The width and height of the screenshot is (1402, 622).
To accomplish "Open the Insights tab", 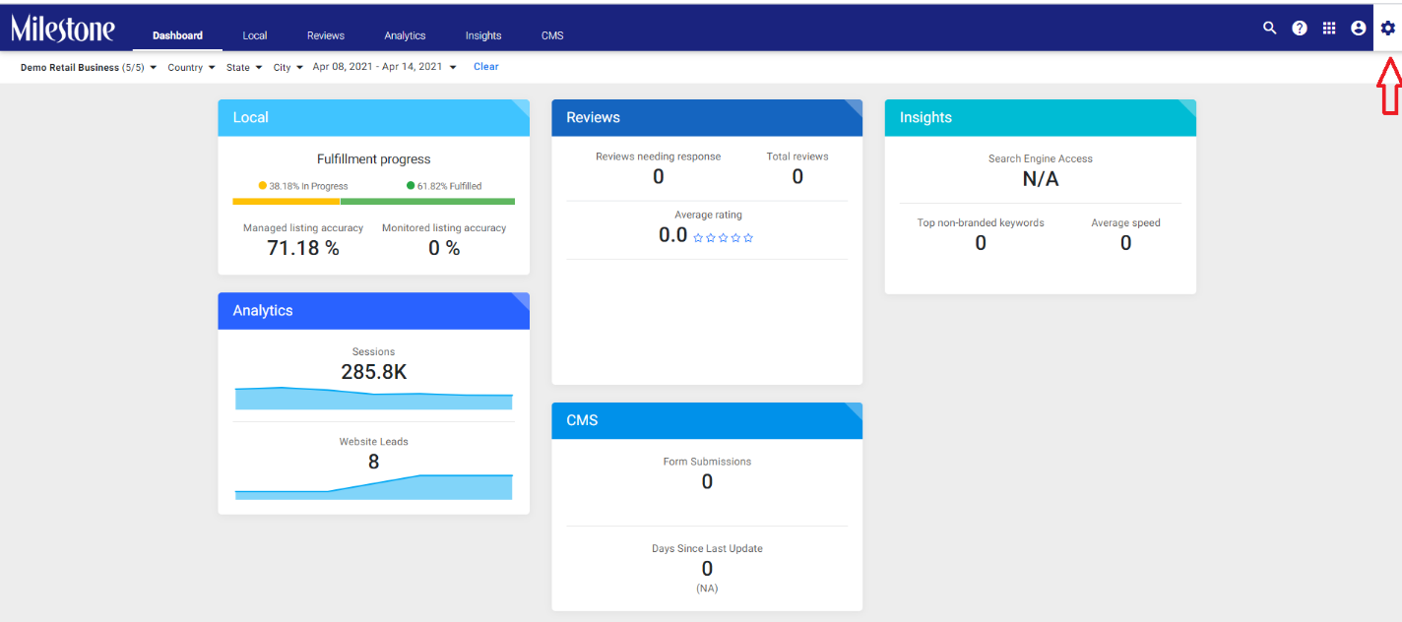I will pos(483,35).
